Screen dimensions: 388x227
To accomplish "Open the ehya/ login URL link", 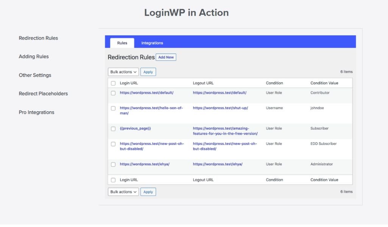I will tap(145, 164).
